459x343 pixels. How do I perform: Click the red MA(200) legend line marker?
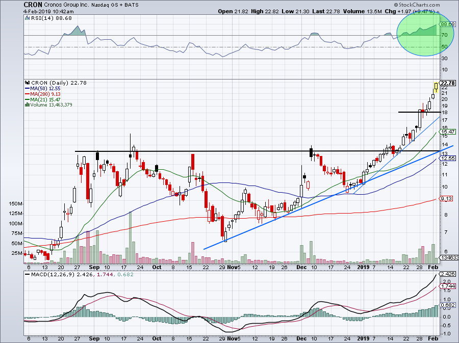pyautogui.click(x=27, y=94)
